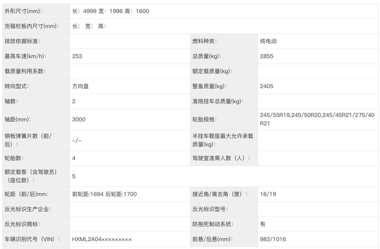
Task: Select the fuel type value 纯电动
Action: coord(268,41)
